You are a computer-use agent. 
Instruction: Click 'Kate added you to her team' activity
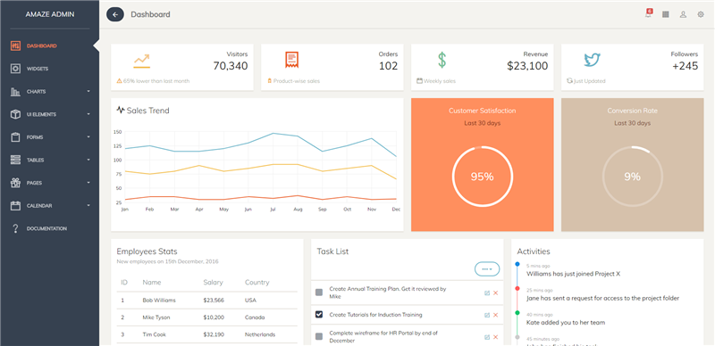566,323
